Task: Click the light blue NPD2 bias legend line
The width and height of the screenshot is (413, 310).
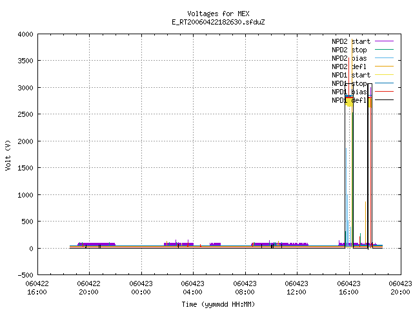Action: (x=384, y=58)
